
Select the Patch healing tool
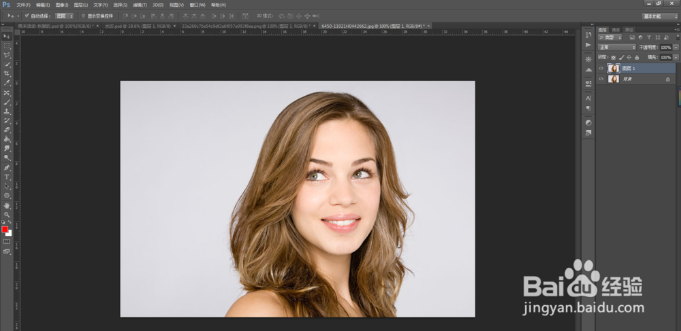(7, 93)
